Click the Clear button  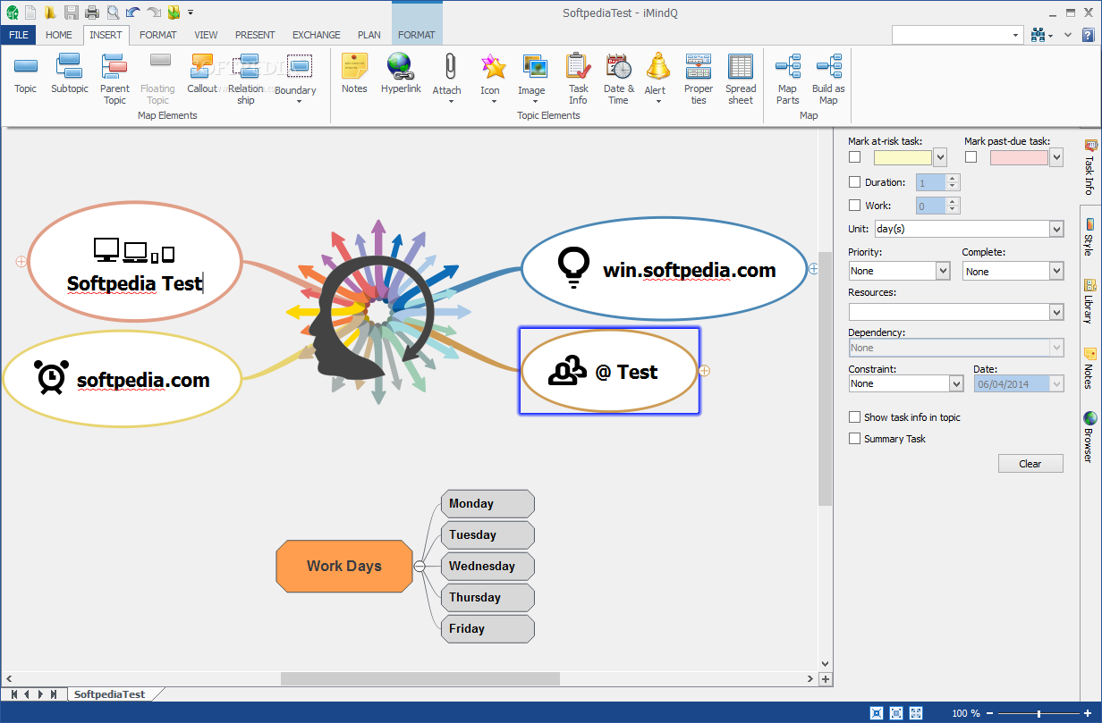1030,463
